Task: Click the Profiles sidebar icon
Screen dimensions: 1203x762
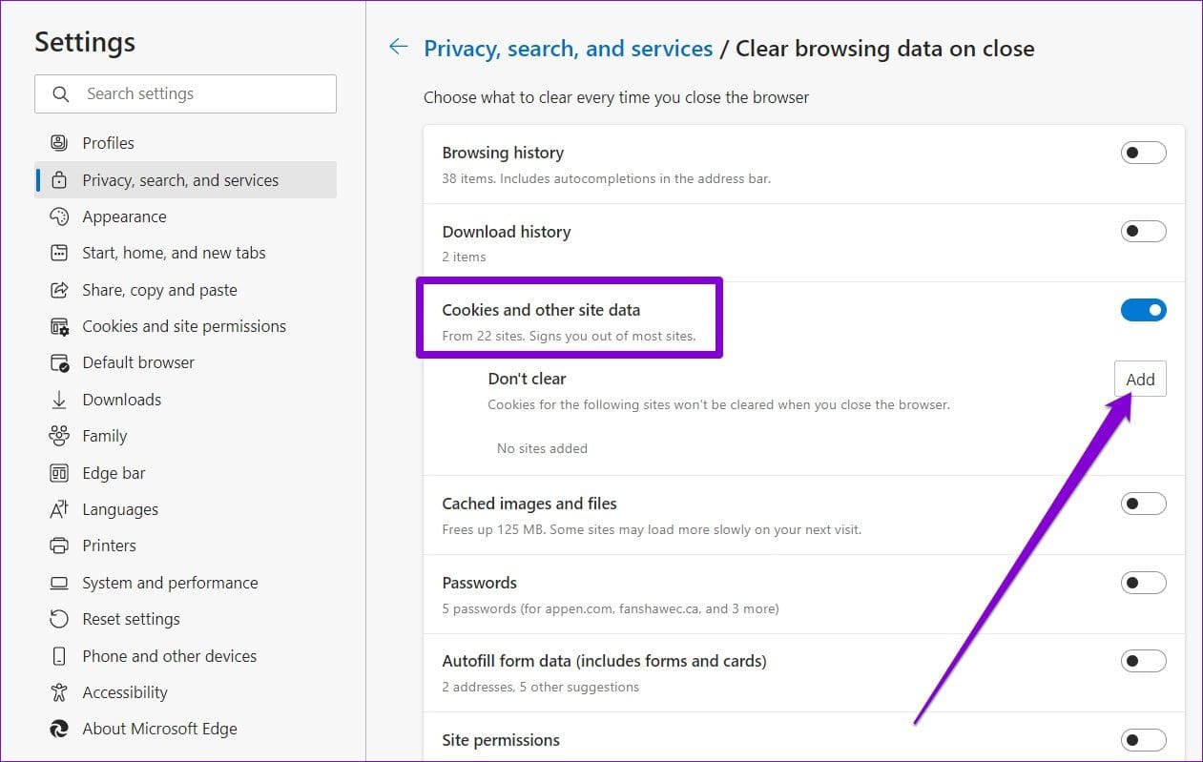Action: click(x=59, y=143)
